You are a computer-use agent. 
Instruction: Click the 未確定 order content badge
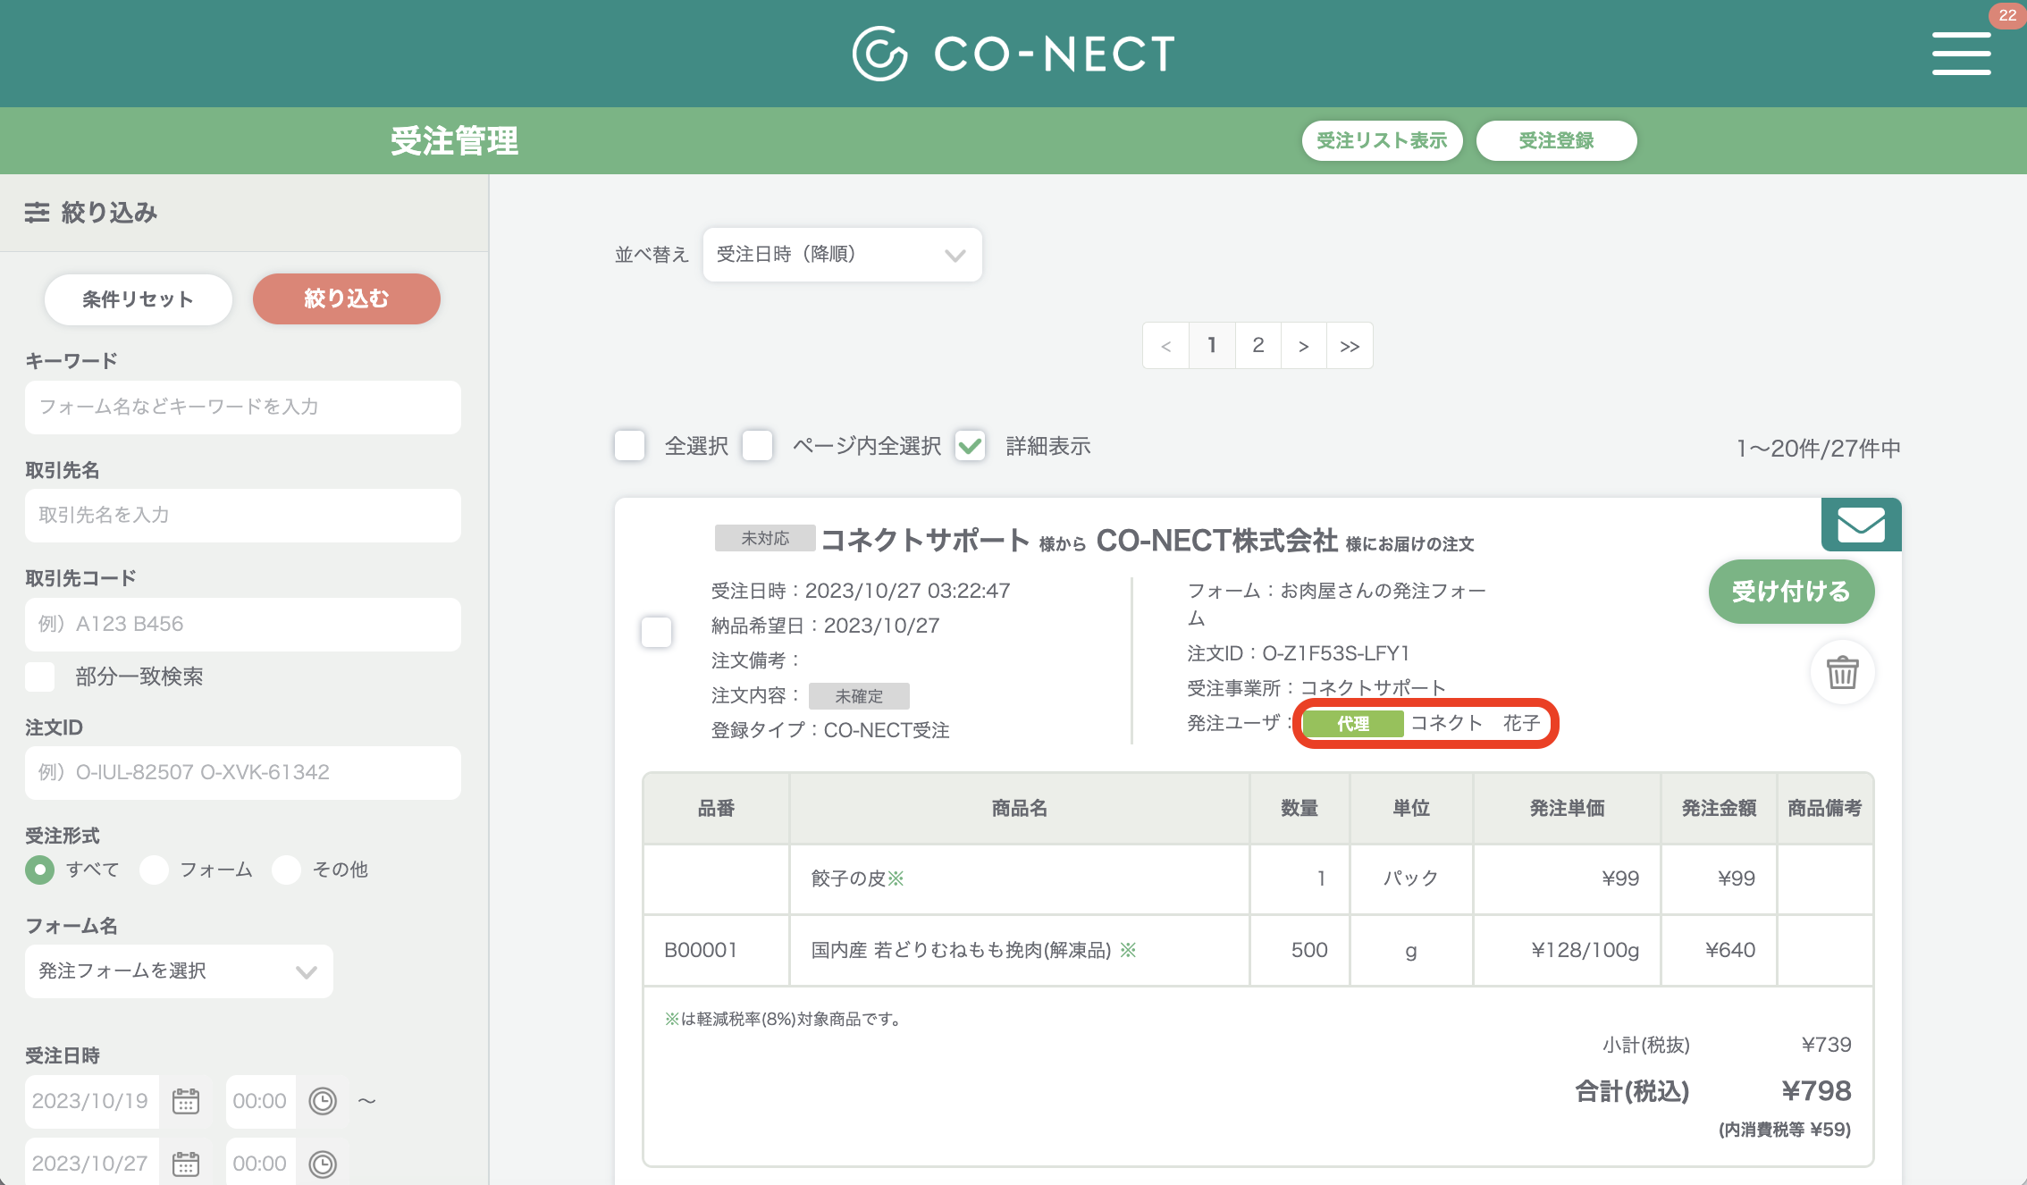pos(859,696)
